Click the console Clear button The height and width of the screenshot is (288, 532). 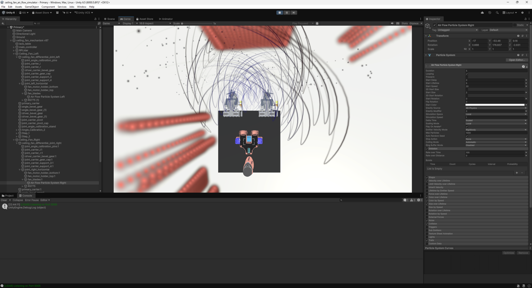[4, 200]
